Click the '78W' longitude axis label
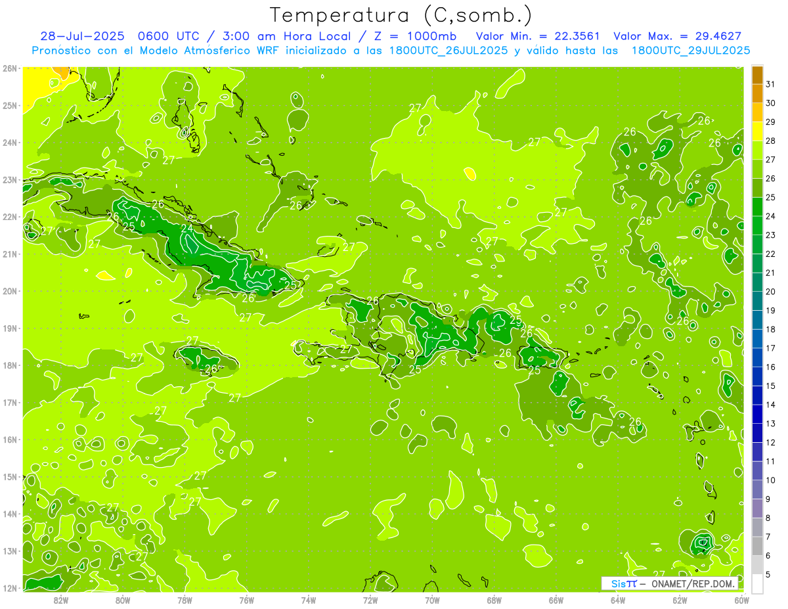788x609 pixels. [x=185, y=600]
